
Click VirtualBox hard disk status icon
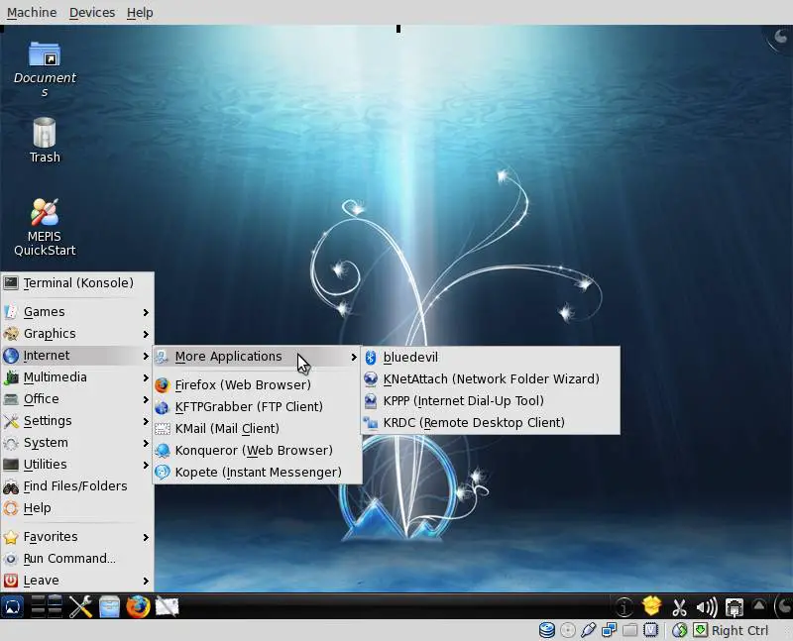coord(547,630)
